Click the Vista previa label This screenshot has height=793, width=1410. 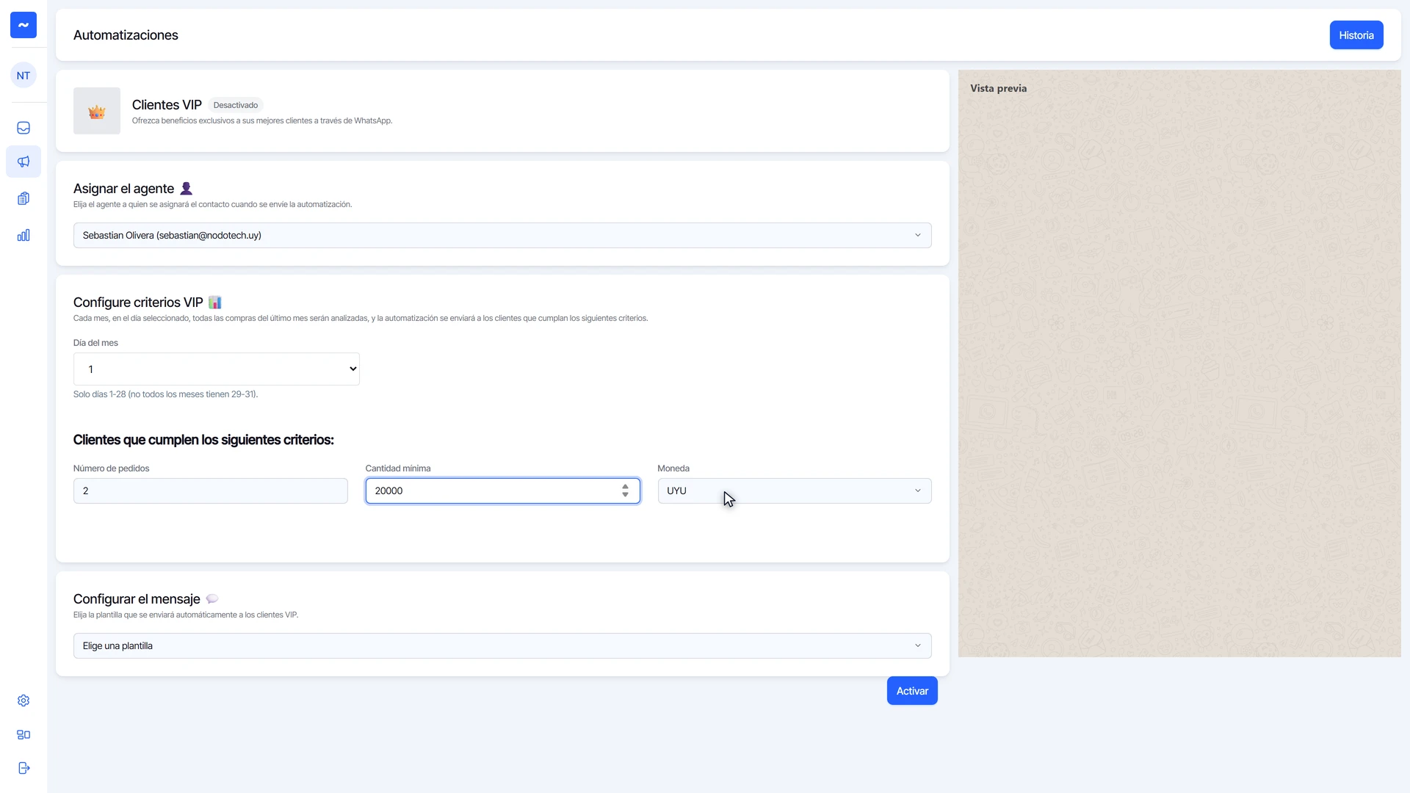(998, 88)
